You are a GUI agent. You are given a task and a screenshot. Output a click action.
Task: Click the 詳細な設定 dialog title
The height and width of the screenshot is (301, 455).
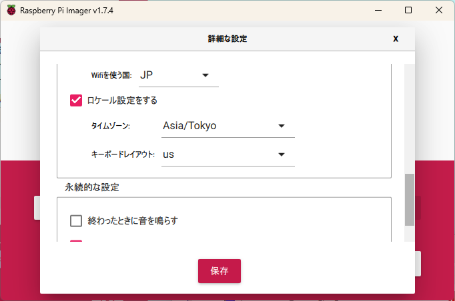[x=227, y=39]
